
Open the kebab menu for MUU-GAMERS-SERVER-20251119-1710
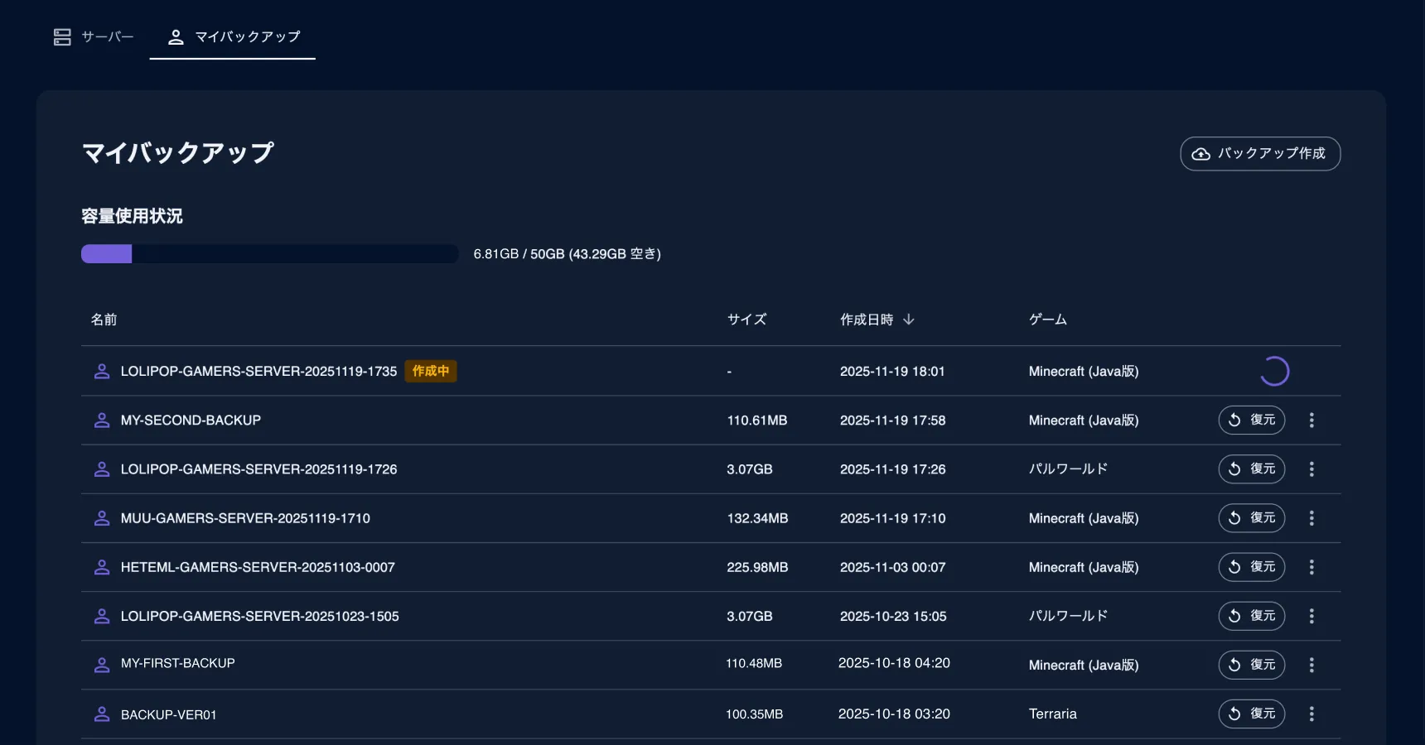click(1311, 518)
